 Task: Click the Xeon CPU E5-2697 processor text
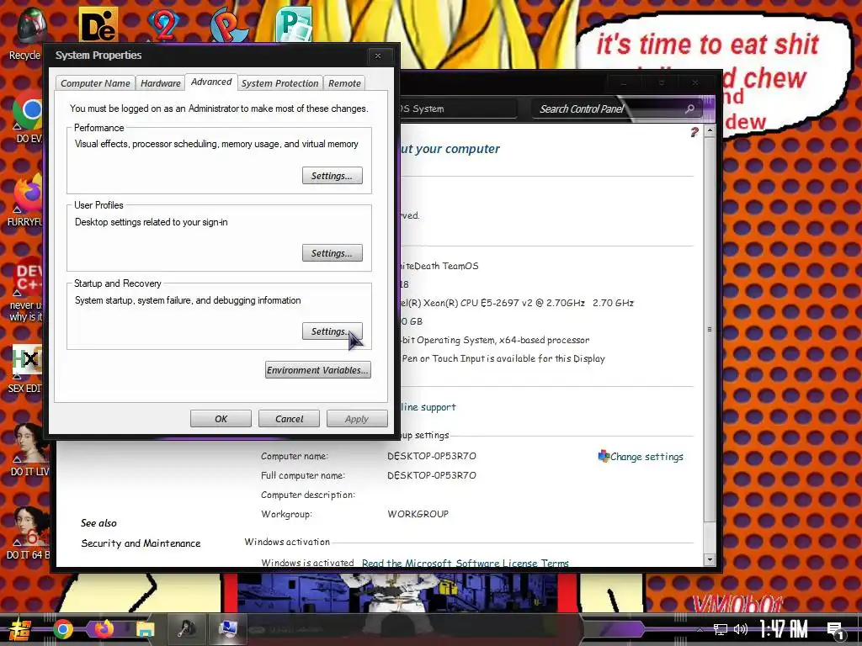click(517, 303)
